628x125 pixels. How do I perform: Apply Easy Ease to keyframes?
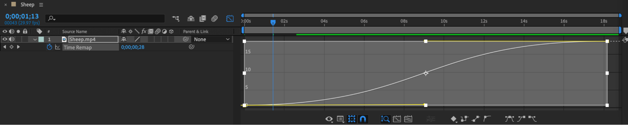pyautogui.click(x=509, y=119)
